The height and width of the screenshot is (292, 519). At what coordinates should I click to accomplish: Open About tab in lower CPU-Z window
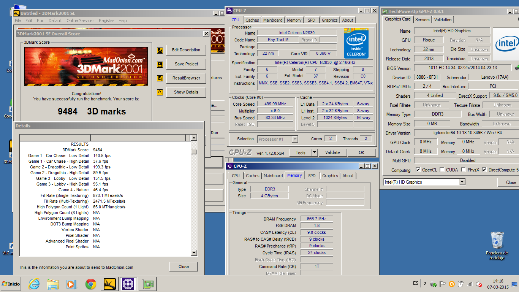click(348, 176)
